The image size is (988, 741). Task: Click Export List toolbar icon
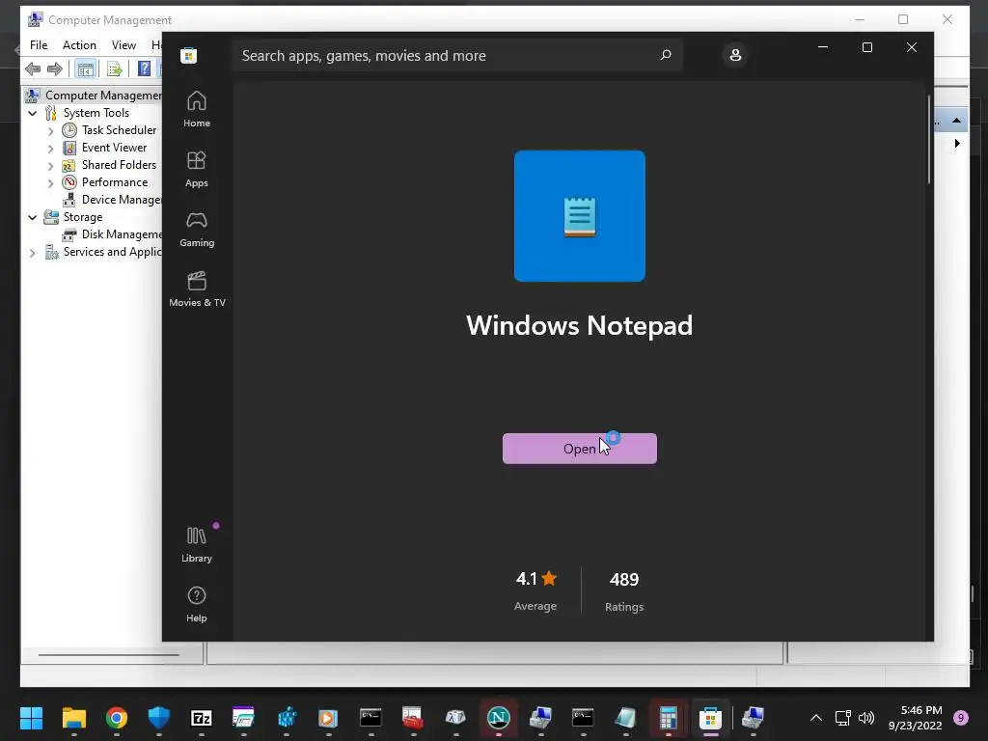click(114, 69)
